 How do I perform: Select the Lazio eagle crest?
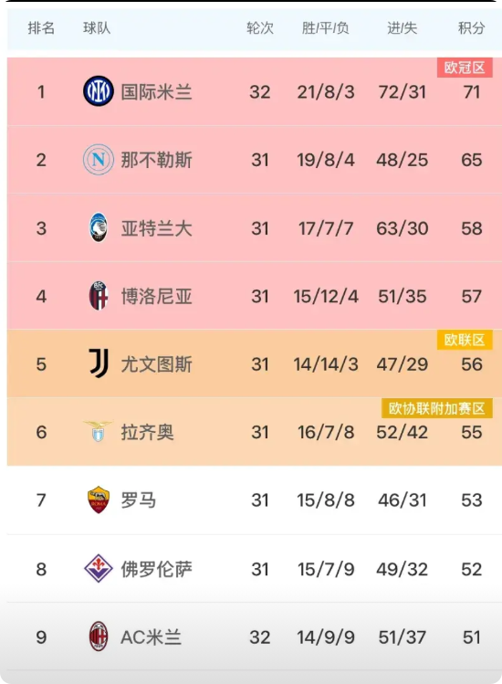(98, 432)
